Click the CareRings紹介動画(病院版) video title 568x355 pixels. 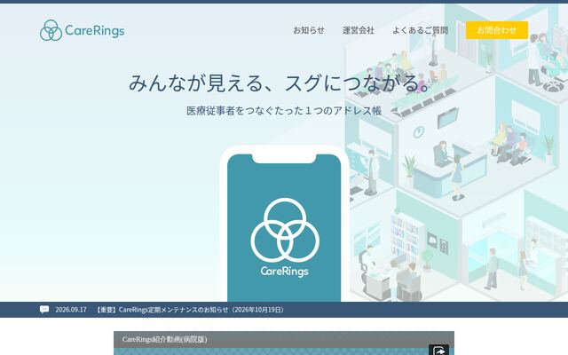[164, 339]
